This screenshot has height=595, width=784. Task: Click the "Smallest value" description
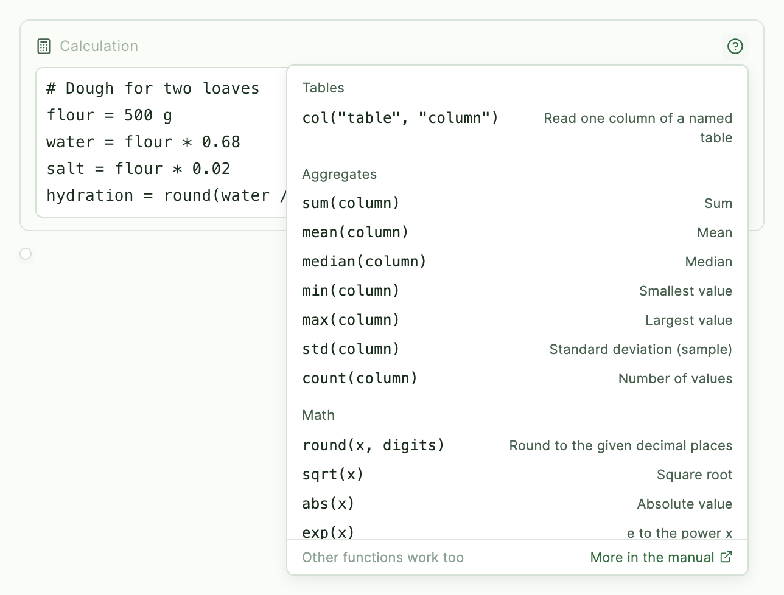click(685, 291)
